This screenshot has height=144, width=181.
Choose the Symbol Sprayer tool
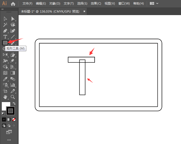5,85
